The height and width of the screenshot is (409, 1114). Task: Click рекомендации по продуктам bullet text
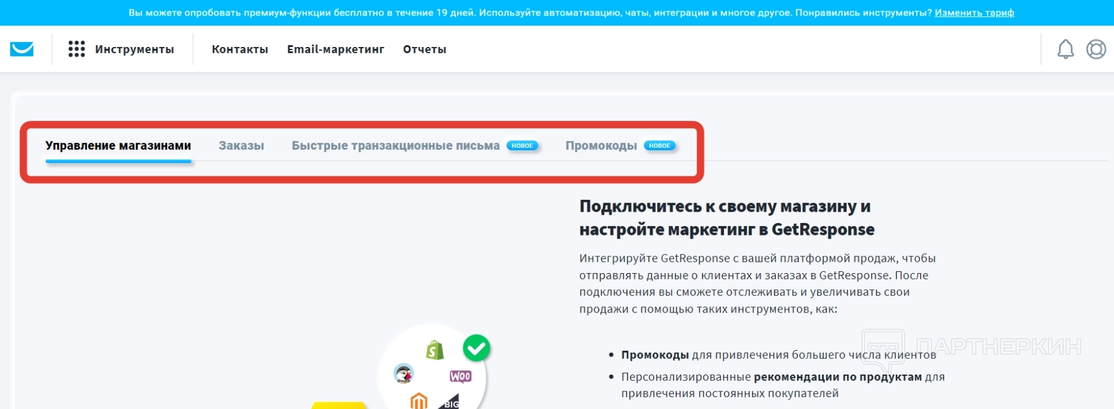(838, 377)
